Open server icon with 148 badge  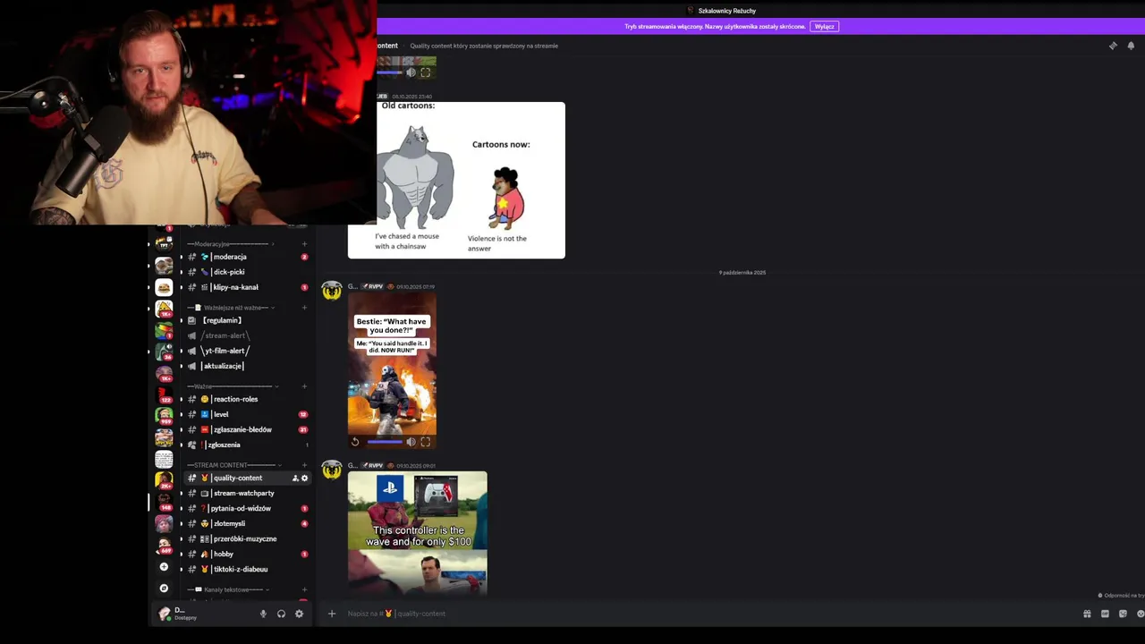(164, 503)
